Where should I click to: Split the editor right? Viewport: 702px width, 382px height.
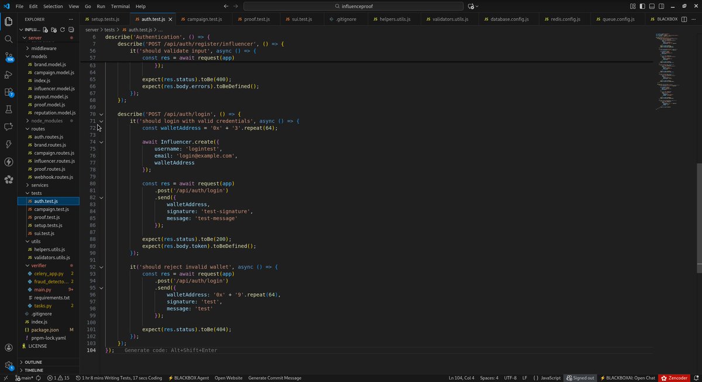683,19
